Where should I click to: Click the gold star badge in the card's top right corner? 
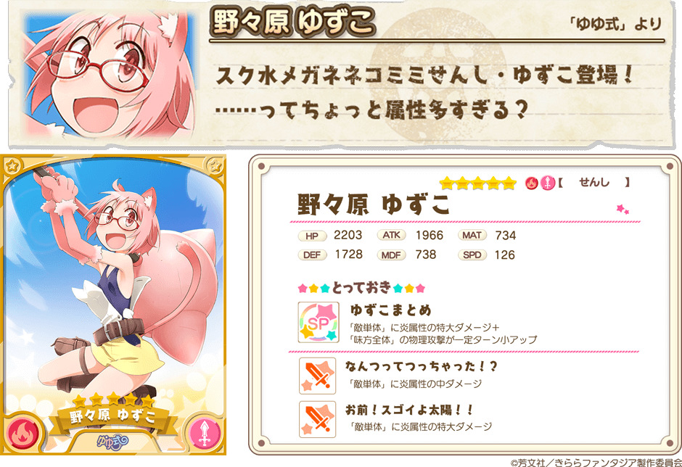tap(215, 165)
